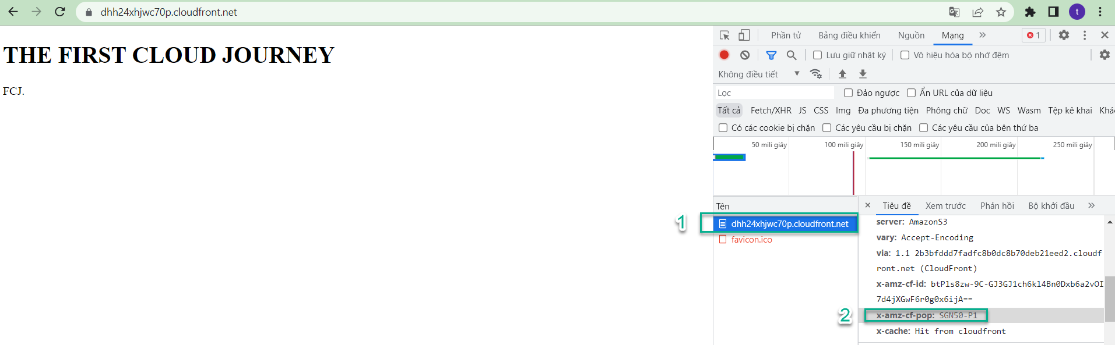Image resolution: width=1115 pixels, height=345 pixels.
Task: Open Google Translate page icon
Action: pos(954,12)
